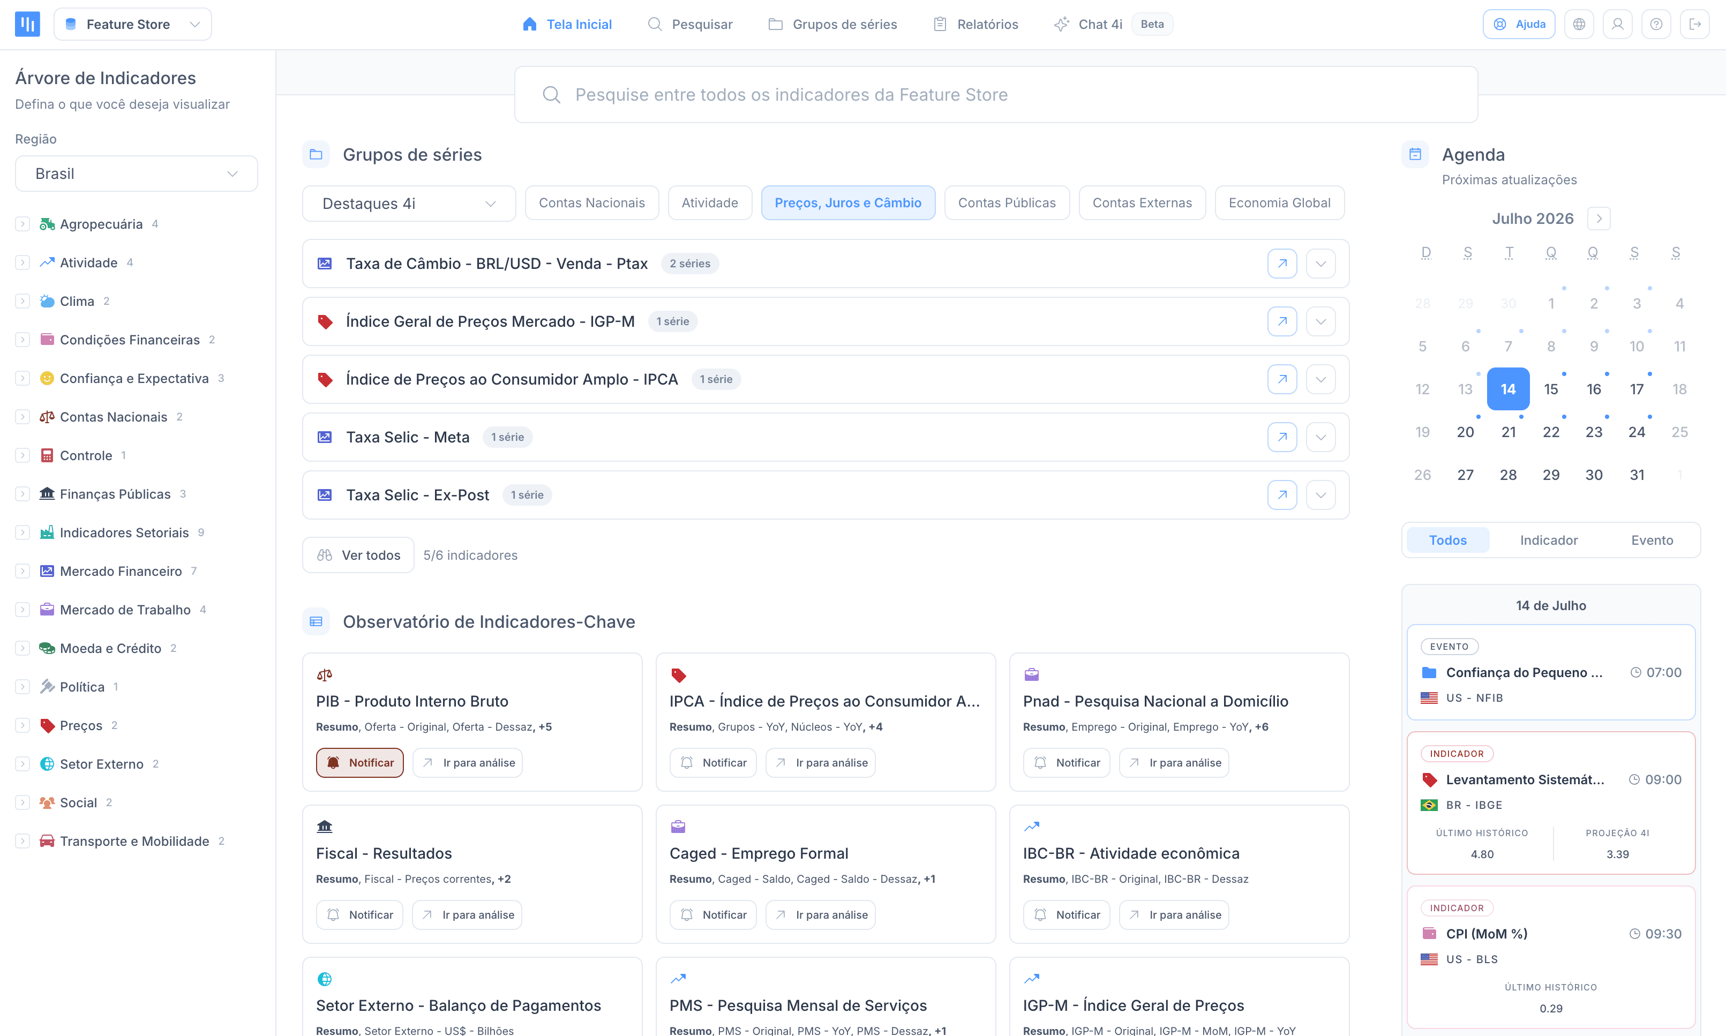The image size is (1726, 1036).
Task: Open the Relatórios nav item
Action: pyautogui.click(x=975, y=25)
